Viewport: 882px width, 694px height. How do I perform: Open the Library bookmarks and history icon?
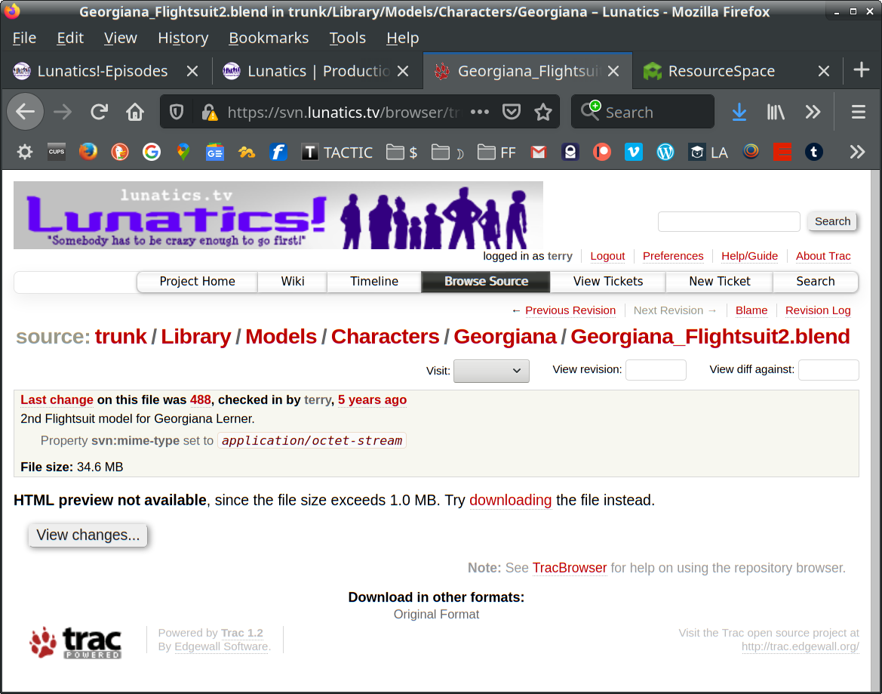tap(776, 113)
